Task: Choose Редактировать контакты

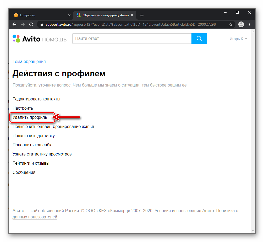Action: [x=36, y=99]
